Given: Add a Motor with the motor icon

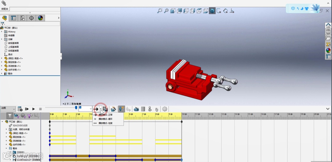Looking at the screenshot, I should coord(136,109).
